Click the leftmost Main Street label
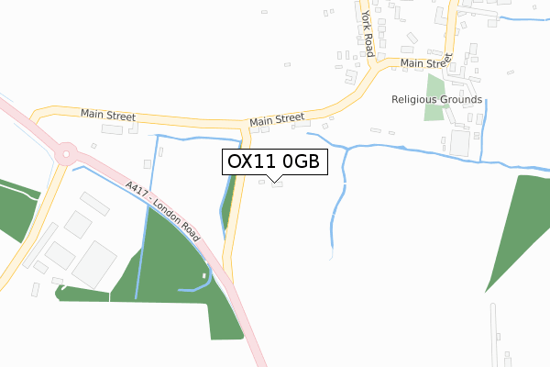Screen dimensions: 550x367 [108, 115]
